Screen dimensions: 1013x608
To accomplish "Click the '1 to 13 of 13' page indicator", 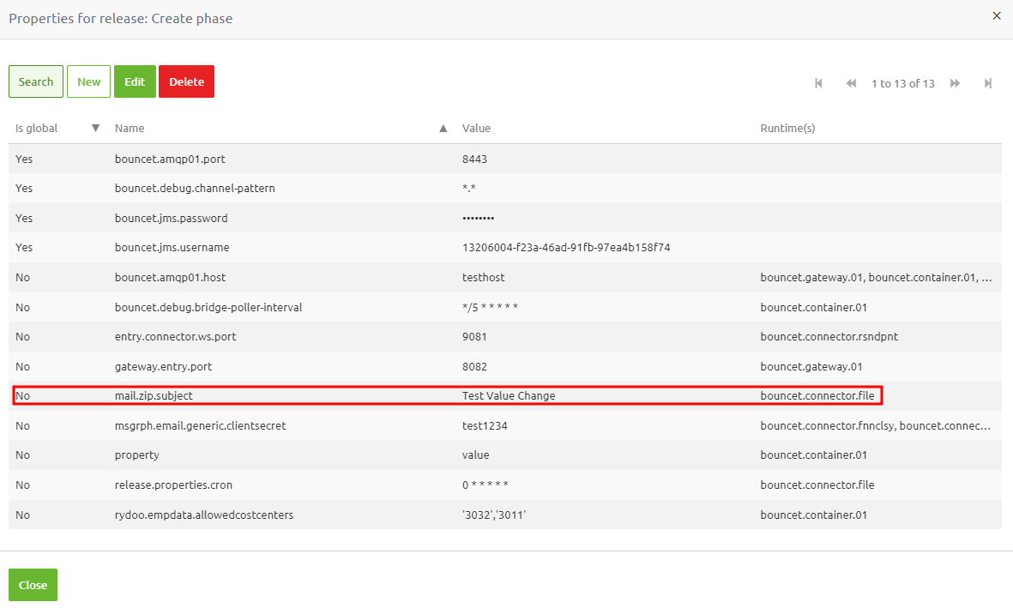I will point(903,82).
